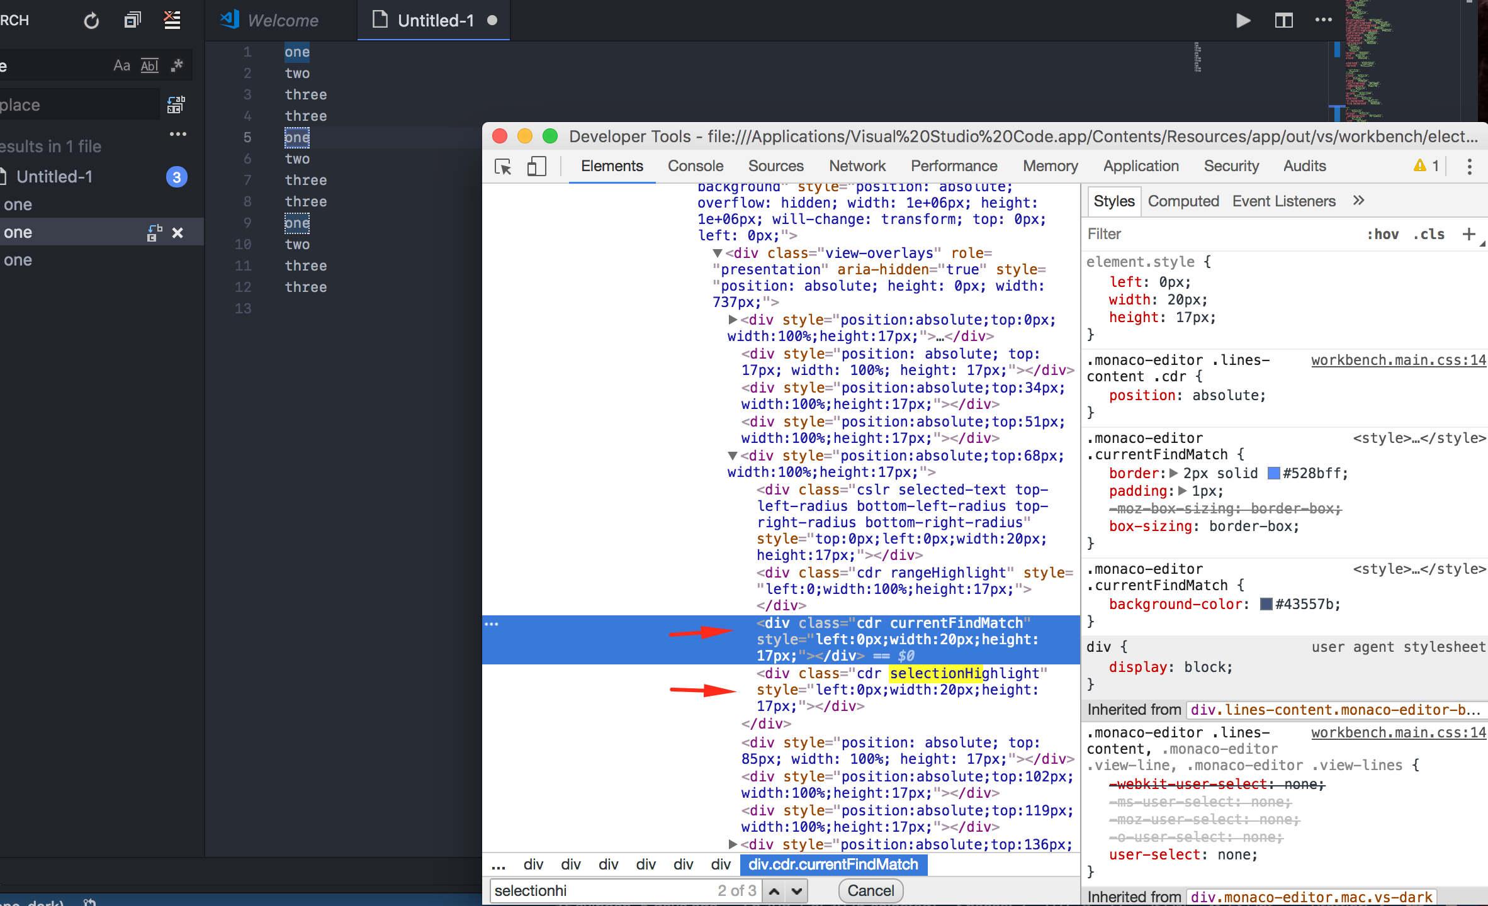Open the DevTools overflow menu
The width and height of the screenshot is (1488, 906).
(x=1470, y=167)
